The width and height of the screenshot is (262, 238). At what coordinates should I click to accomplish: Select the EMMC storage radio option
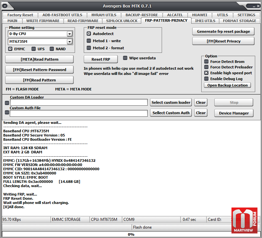tap(10, 49)
